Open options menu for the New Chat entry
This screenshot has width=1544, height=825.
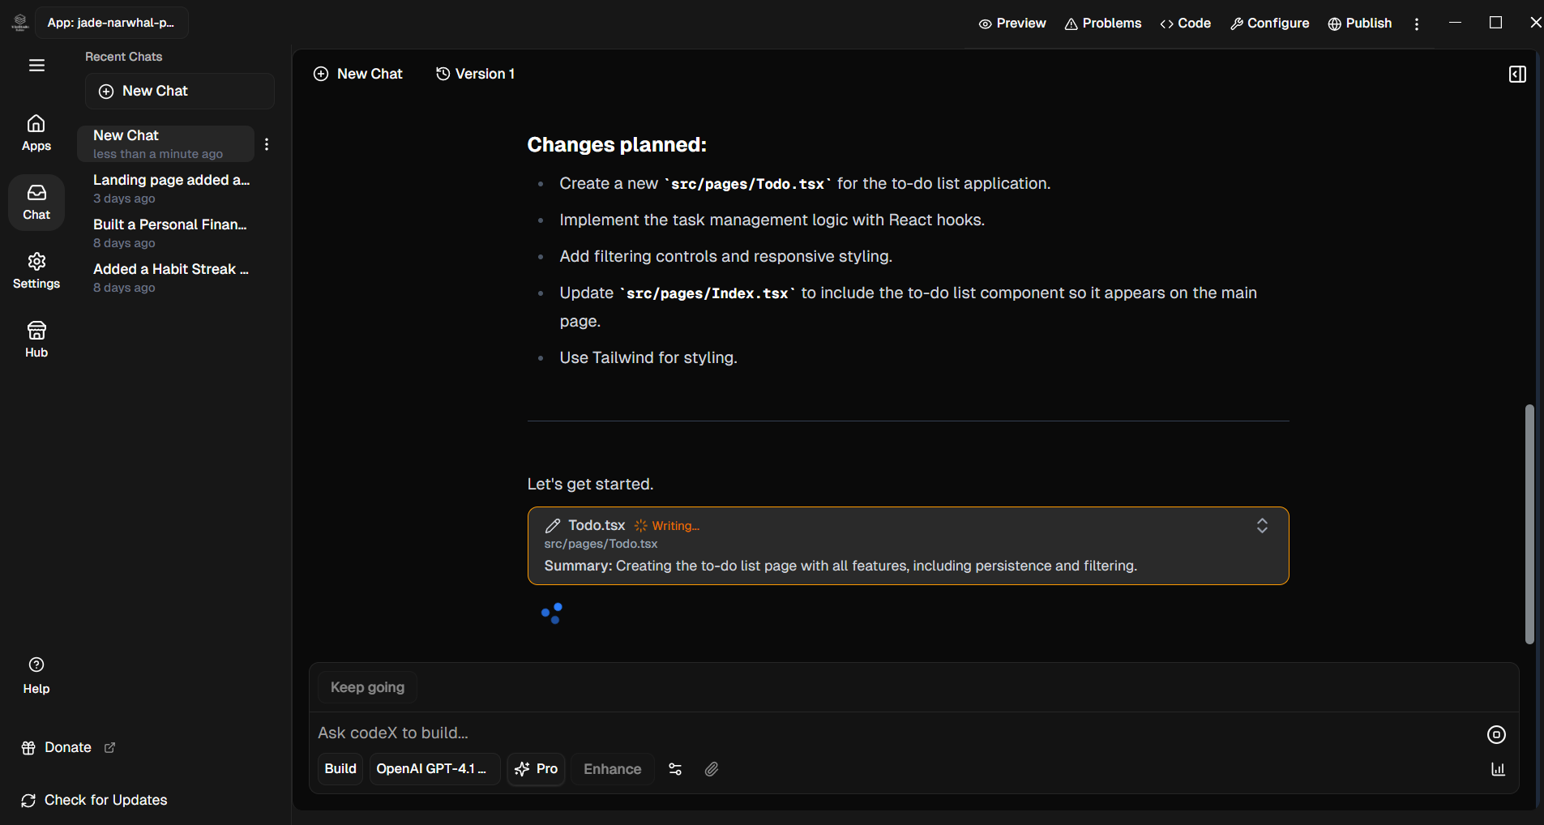click(x=267, y=144)
